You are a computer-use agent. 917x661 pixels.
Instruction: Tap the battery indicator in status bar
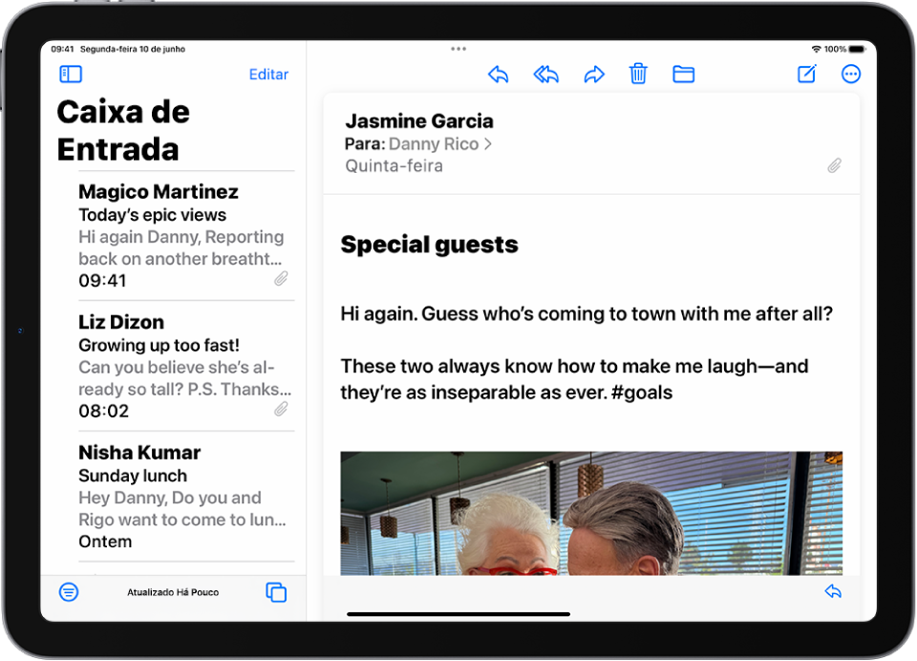[x=856, y=49]
